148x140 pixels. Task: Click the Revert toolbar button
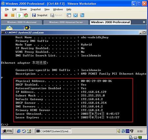(56, 15)
